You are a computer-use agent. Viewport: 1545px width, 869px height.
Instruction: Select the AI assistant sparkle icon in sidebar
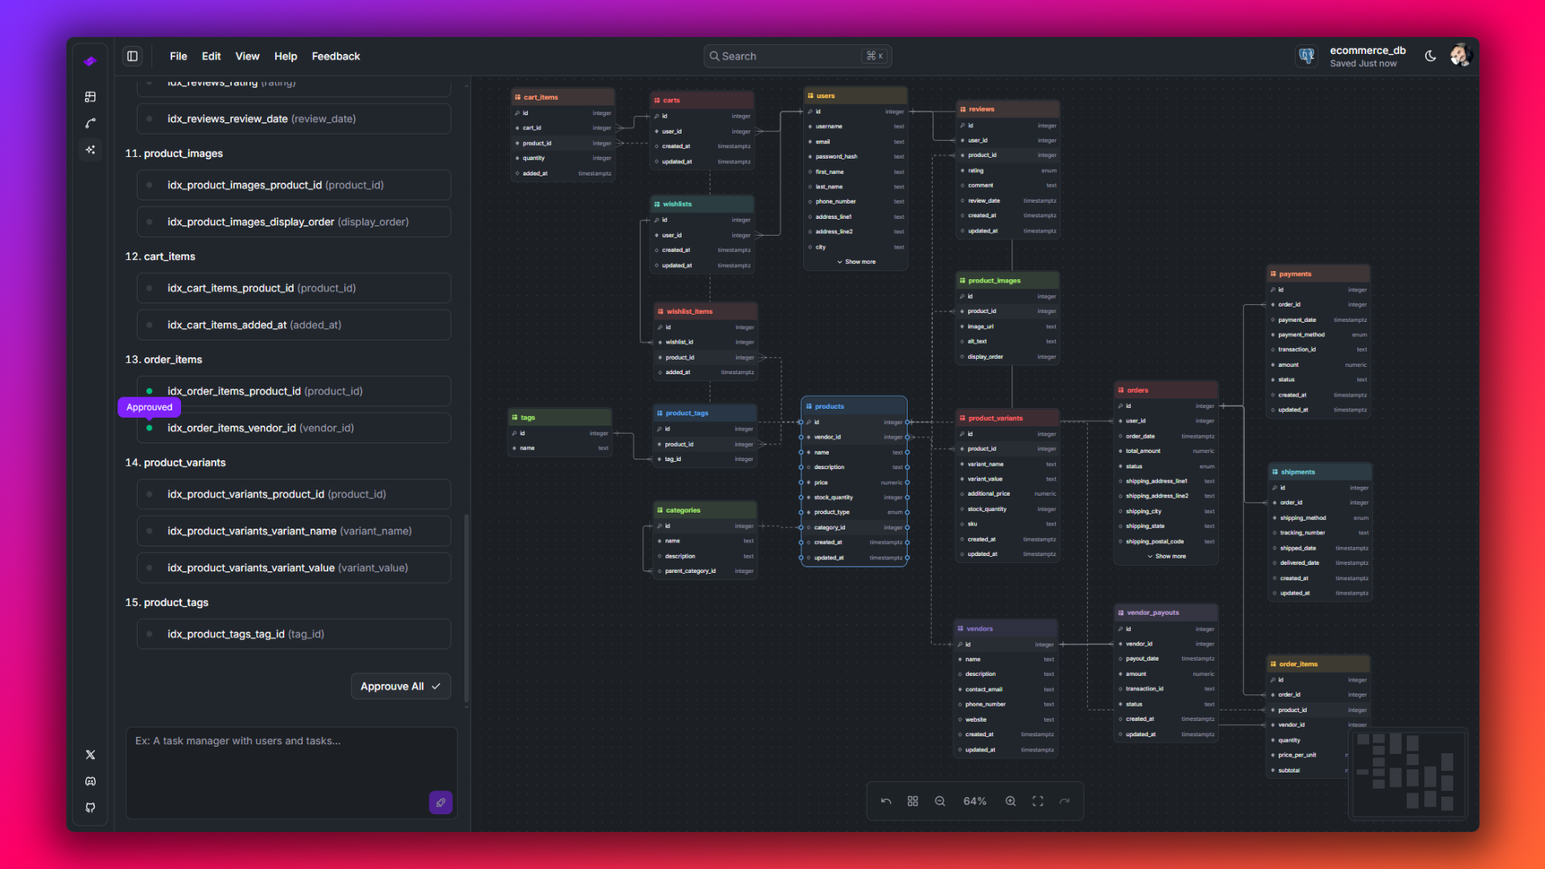[90, 150]
